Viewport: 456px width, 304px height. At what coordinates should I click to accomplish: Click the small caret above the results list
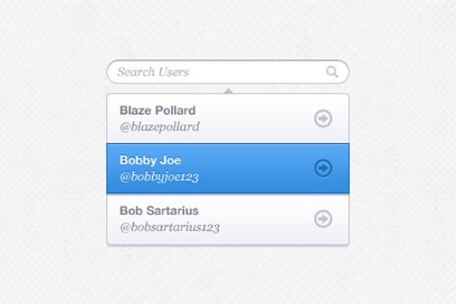228,90
